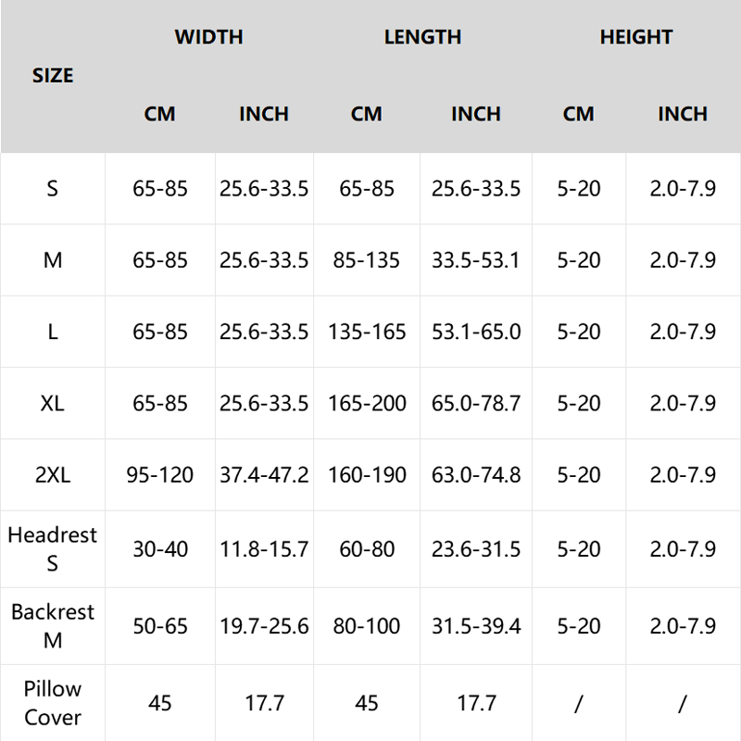
Task: Click the LENGTH column header
Action: 422,37
